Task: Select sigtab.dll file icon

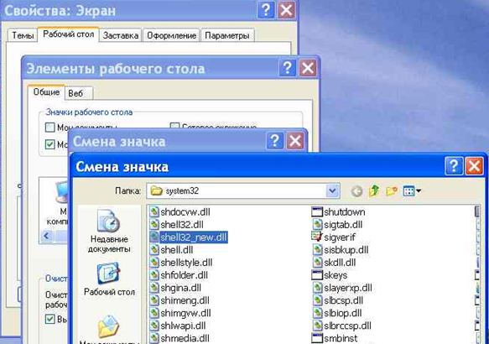Action: pyautogui.click(x=317, y=225)
